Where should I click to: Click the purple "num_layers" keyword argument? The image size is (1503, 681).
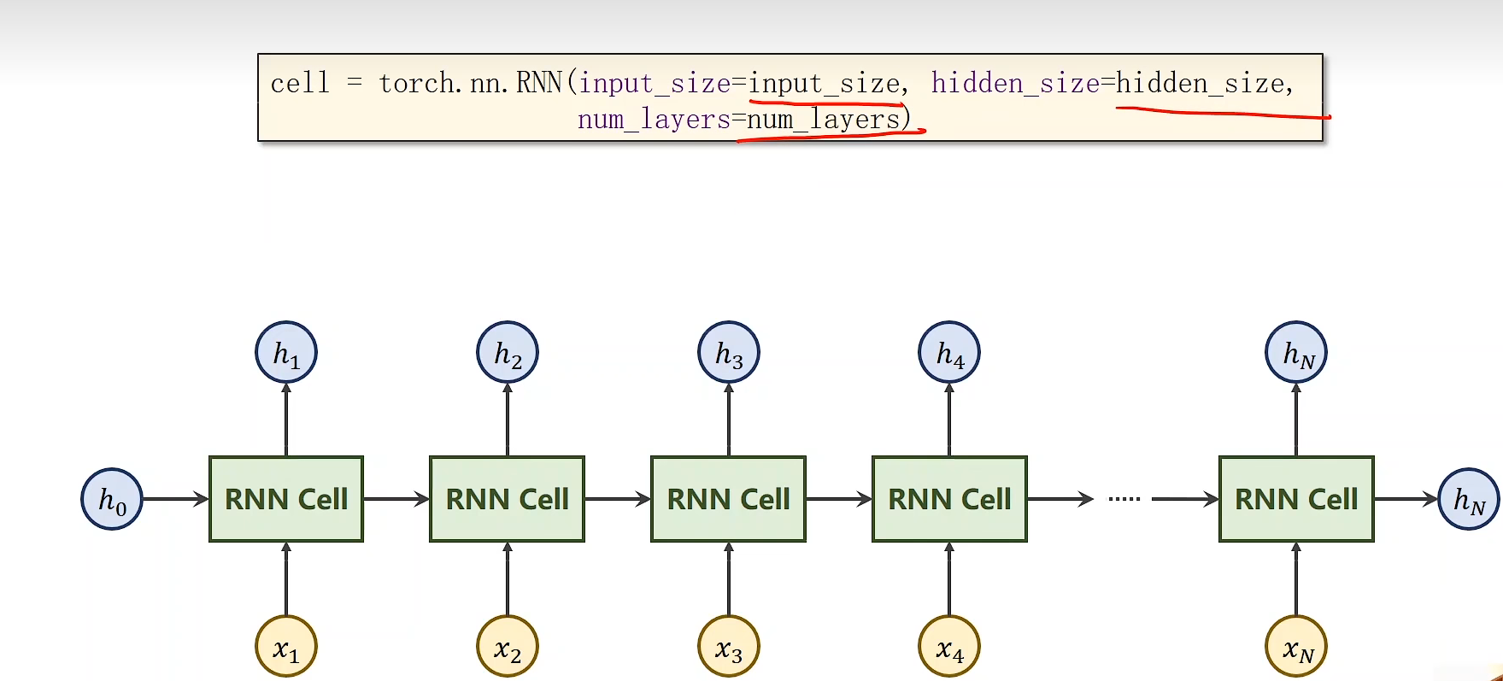click(x=654, y=119)
